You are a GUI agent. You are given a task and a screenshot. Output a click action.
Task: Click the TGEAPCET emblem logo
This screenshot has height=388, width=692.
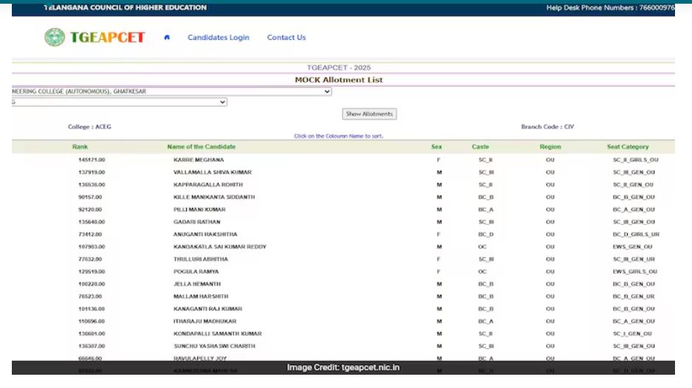55,38
